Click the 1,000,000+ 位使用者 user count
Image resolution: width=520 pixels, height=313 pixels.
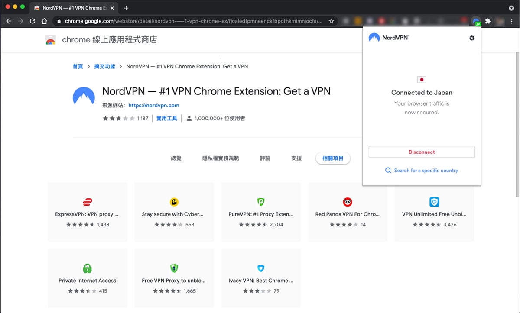coord(220,118)
